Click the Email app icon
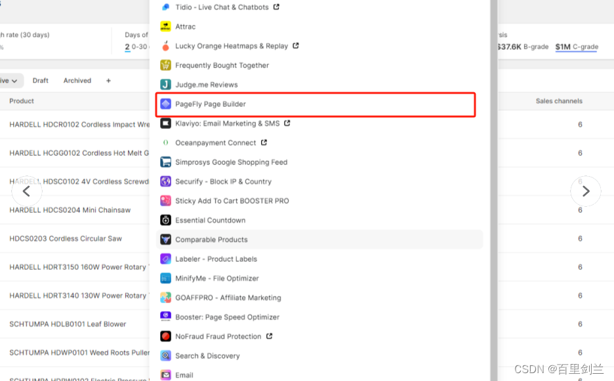The width and height of the screenshot is (614, 381). click(166, 375)
